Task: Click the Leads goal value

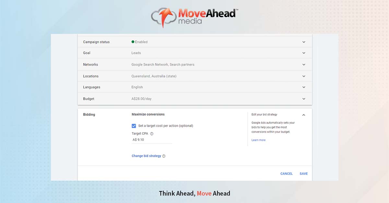Action: point(136,53)
